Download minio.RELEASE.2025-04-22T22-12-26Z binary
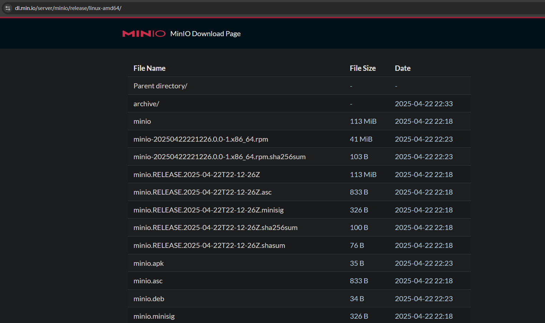The width and height of the screenshot is (545, 323). (197, 175)
